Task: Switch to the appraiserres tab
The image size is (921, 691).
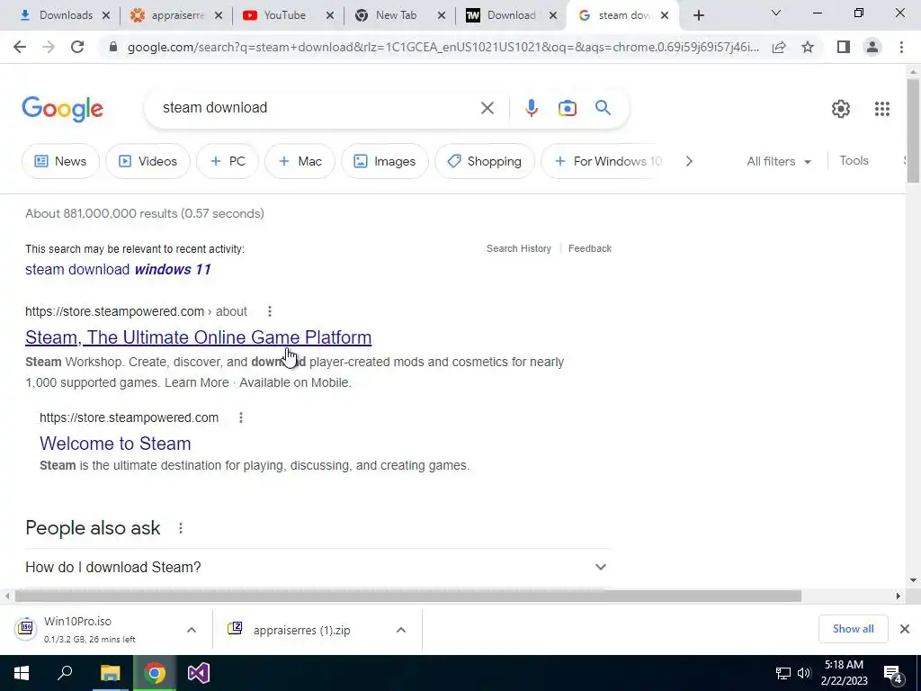Action: (176, 16)
